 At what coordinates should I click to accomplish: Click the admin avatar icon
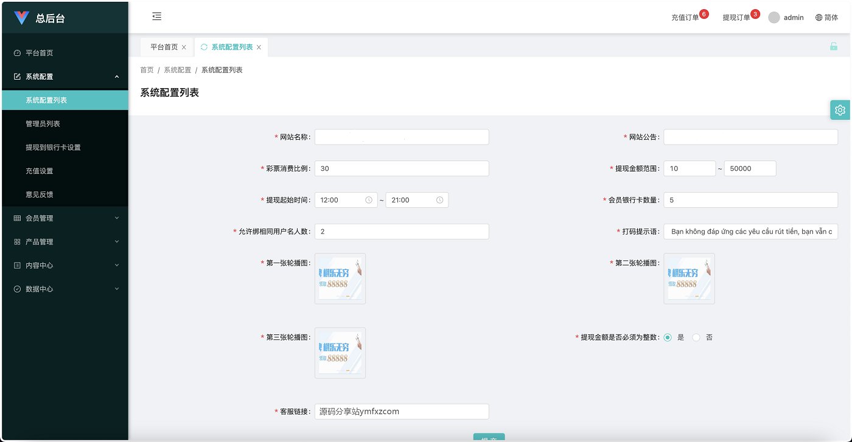click(x=773, y=18)
